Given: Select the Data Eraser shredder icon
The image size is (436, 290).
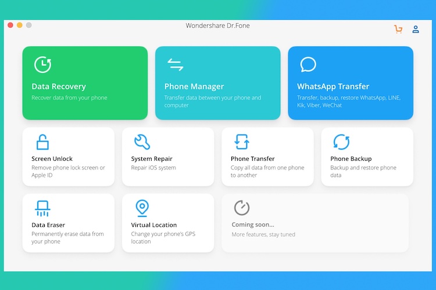Looking at the screenshot, I should pos(42,208).
